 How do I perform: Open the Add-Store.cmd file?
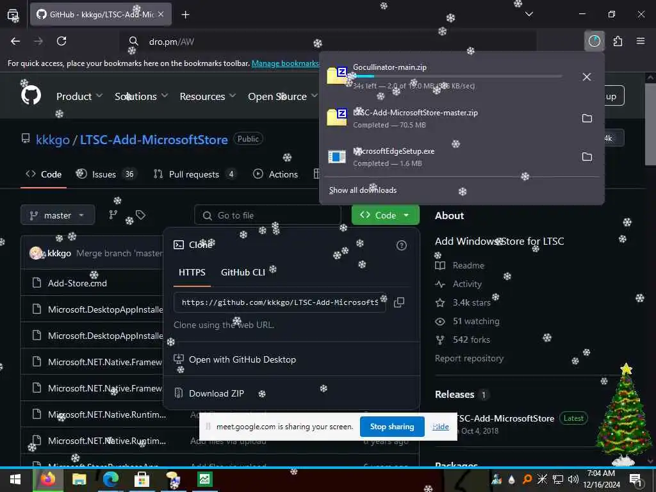78,283
